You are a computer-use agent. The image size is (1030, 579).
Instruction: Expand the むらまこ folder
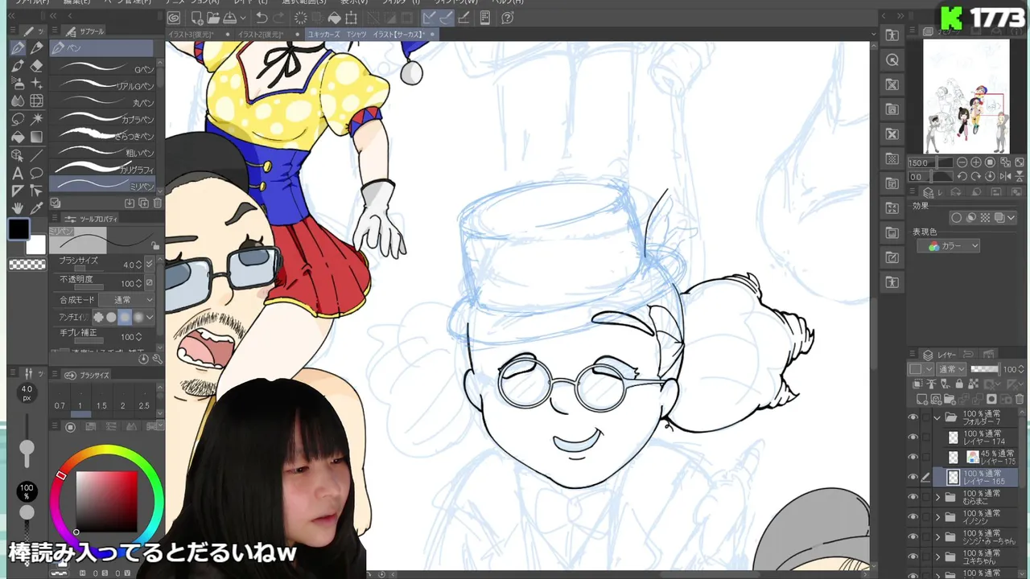click(x=937, y=497)
